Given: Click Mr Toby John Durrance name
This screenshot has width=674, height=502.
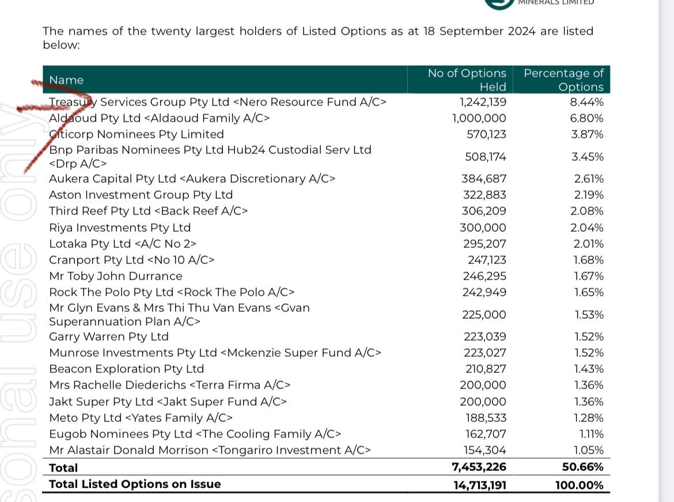Looking at the screenshot, I should (x=116, y=276).
